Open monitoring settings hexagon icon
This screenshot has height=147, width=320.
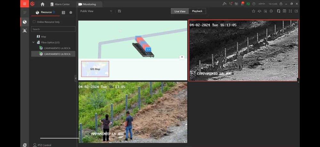tap(271, 11)
